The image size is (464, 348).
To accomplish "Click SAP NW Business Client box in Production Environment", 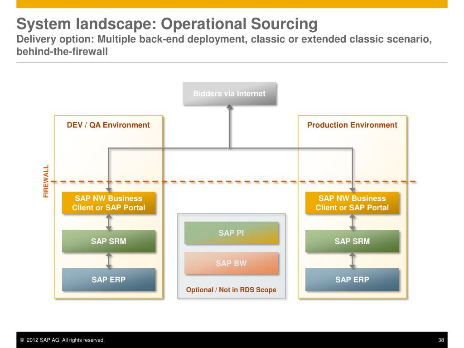I will [x=352, y=203].
